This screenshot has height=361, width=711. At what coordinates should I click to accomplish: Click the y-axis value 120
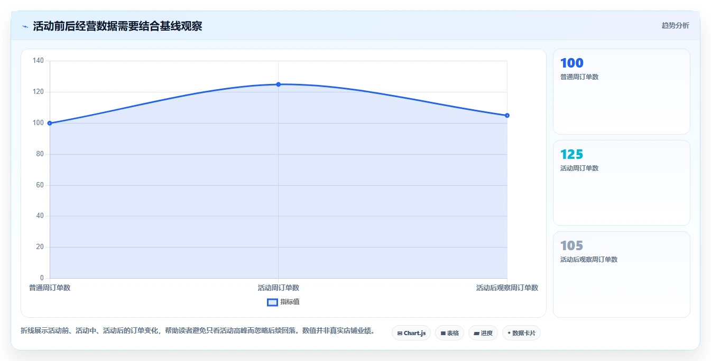38,92
